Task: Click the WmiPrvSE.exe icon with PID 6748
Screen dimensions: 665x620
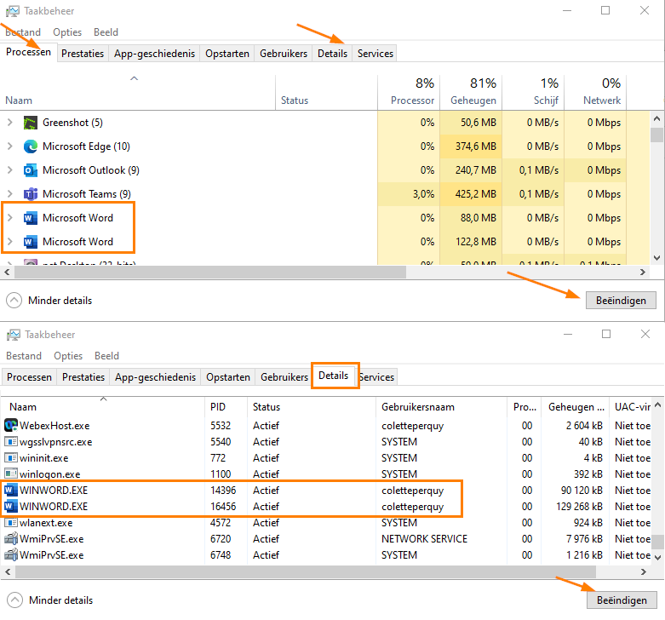Action: click(x=11, y=555)
